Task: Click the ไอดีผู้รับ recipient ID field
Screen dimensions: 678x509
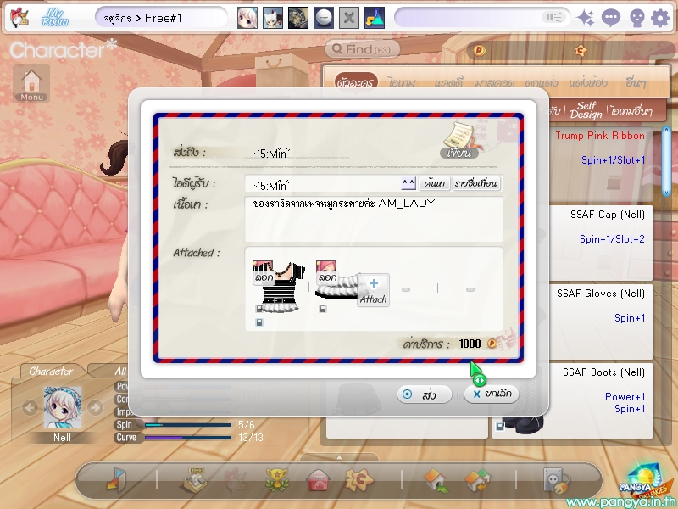Action: point(323,183)
